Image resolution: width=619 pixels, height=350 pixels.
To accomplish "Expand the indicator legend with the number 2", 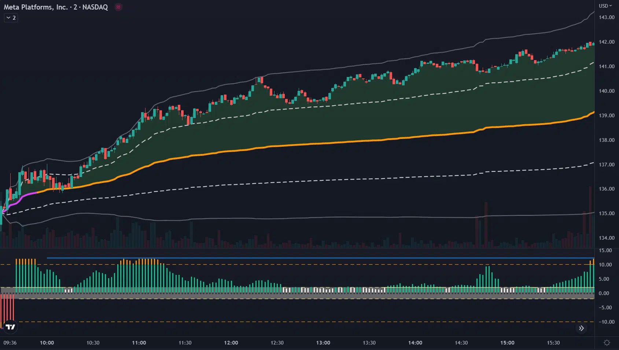I will (11, 18).
